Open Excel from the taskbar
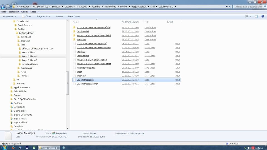Viewport: 267px width, 150px height. click(x=34, y=147)
